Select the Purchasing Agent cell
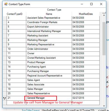Image resolution: width=109 pixels, height=111 pixels. 49,67
